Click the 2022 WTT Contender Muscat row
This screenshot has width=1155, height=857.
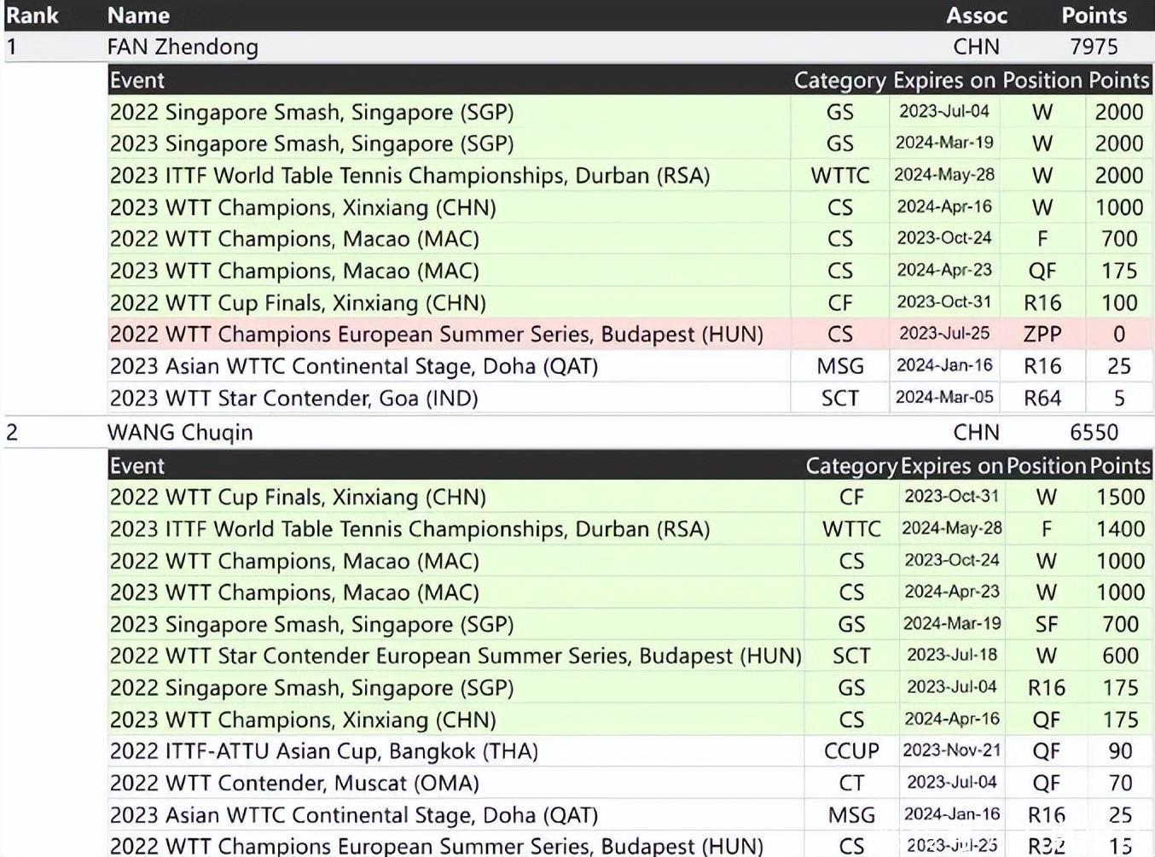(x=294, y=784)
